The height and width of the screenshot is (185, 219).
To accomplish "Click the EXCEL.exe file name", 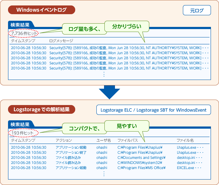I will coord(185,168).
